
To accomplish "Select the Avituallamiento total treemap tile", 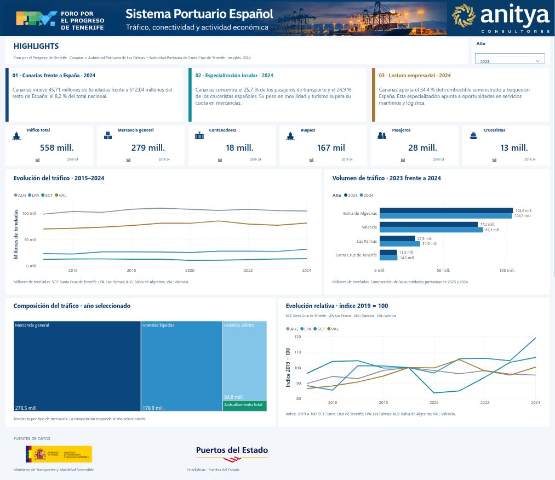I will (x=245, y=405).
